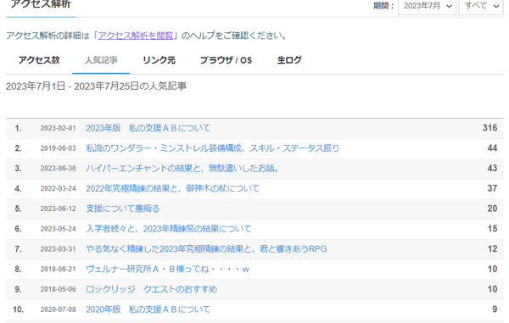Open the ブラウザ / OS tab
This screenshot has width=509, height=323.
[x=226, y=60]
